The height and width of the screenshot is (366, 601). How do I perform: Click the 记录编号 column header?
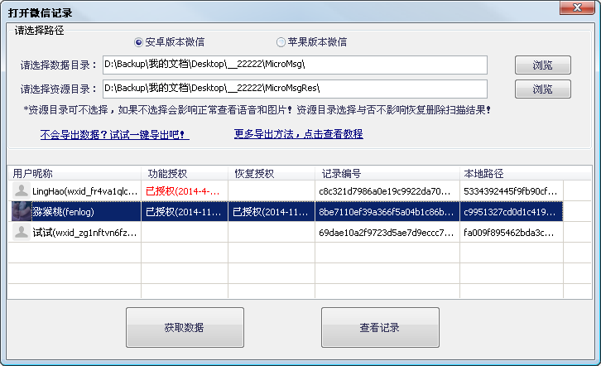[387, 174]
